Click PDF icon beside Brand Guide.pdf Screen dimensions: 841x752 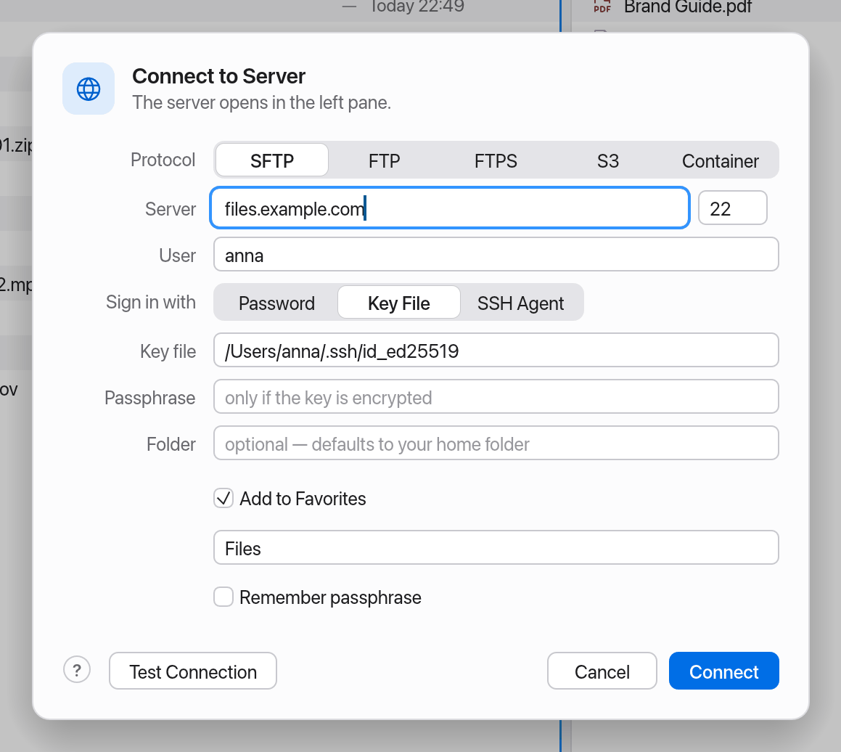(x=602, y=7)
